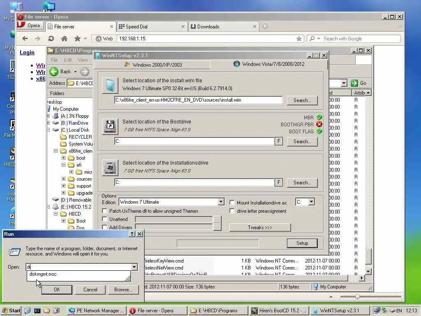Select RECYCLER folder in Explorer tree

click(80, 137)
